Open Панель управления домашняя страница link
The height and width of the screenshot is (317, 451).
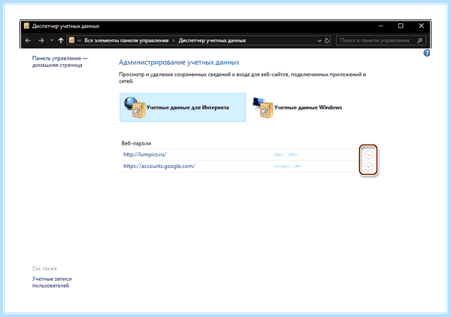pos(60,62)
